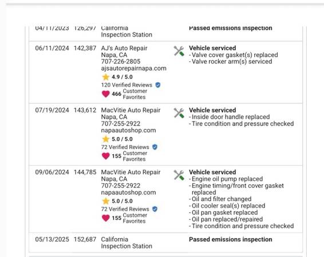Open napaautoshop.com link in 07/19/2024 entry
Image resolution: width=324 pixels, height=257 pixels.
(128, 130)
